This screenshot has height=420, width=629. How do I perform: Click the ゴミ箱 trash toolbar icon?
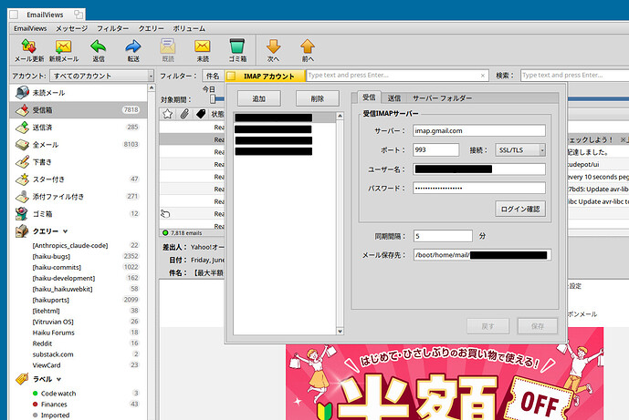pyautogui.click(x=237, y=46)
